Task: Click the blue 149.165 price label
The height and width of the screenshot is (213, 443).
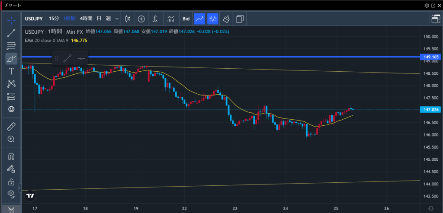Action: [x=431, y=57]
